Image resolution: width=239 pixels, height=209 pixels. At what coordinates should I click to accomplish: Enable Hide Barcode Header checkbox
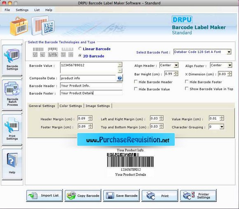click(136, 82)
